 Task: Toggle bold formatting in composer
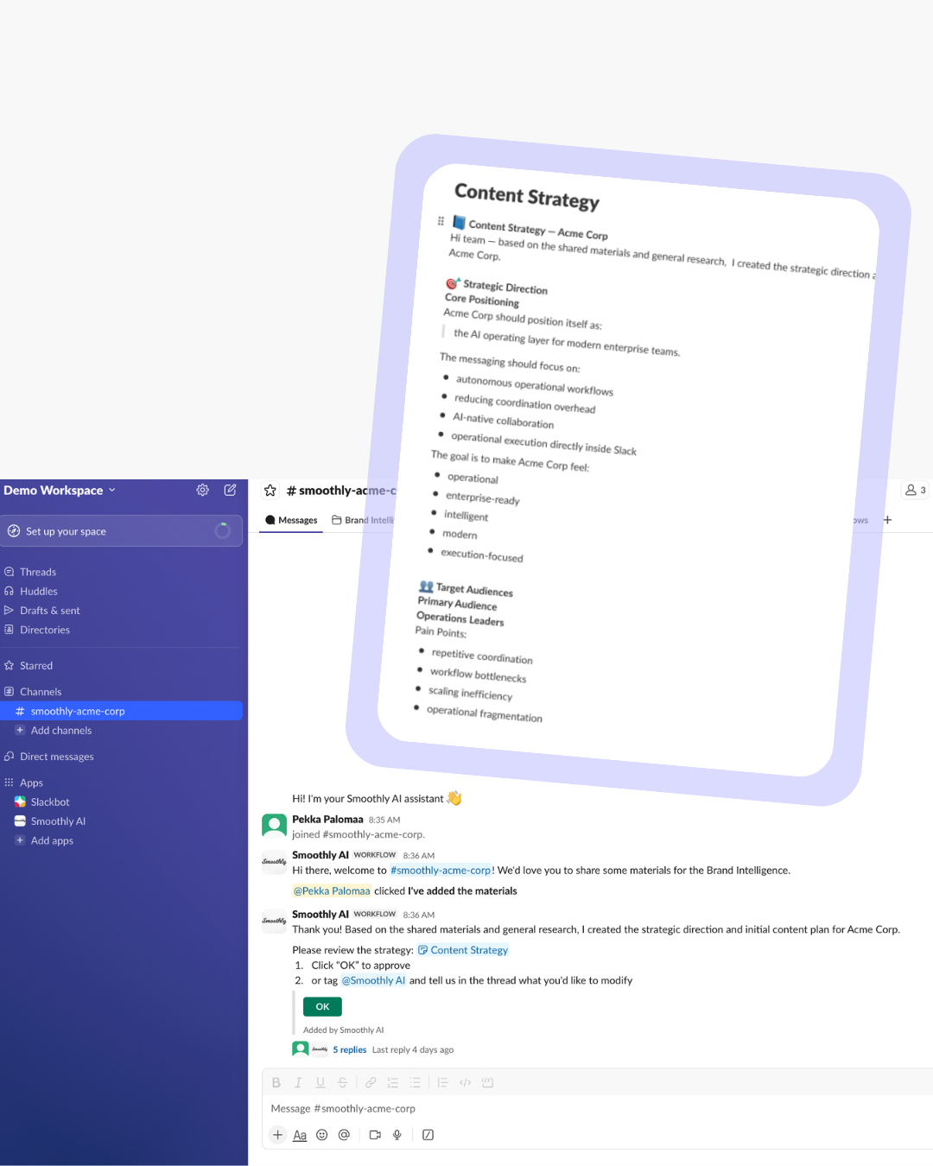pyautogui.click(x=276, y=1082)
